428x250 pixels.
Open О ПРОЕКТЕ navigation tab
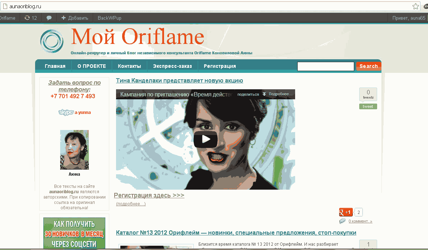point(92,66)
